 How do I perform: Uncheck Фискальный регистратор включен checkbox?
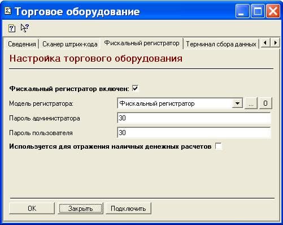(135, 88)
